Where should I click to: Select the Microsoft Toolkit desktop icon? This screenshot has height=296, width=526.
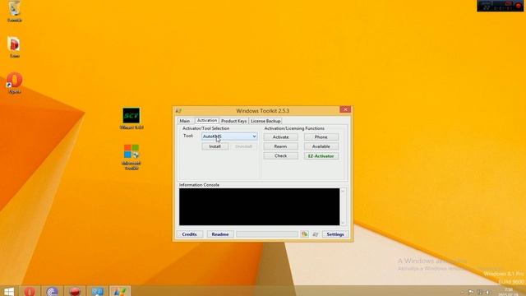pyautogui.click(x=131, y=156)
